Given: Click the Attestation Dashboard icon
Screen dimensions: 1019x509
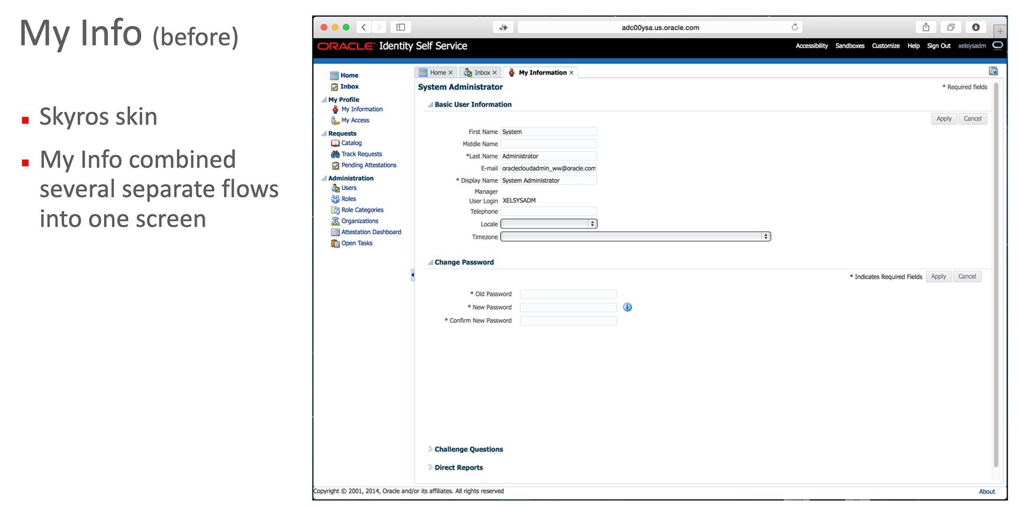Looking at the screenshot, I should click(335, 232).
